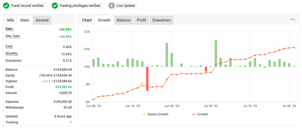Click the tallest green bar near Jul 09
The height and width of the screenshot is (128, 302).
coord(216,53)
